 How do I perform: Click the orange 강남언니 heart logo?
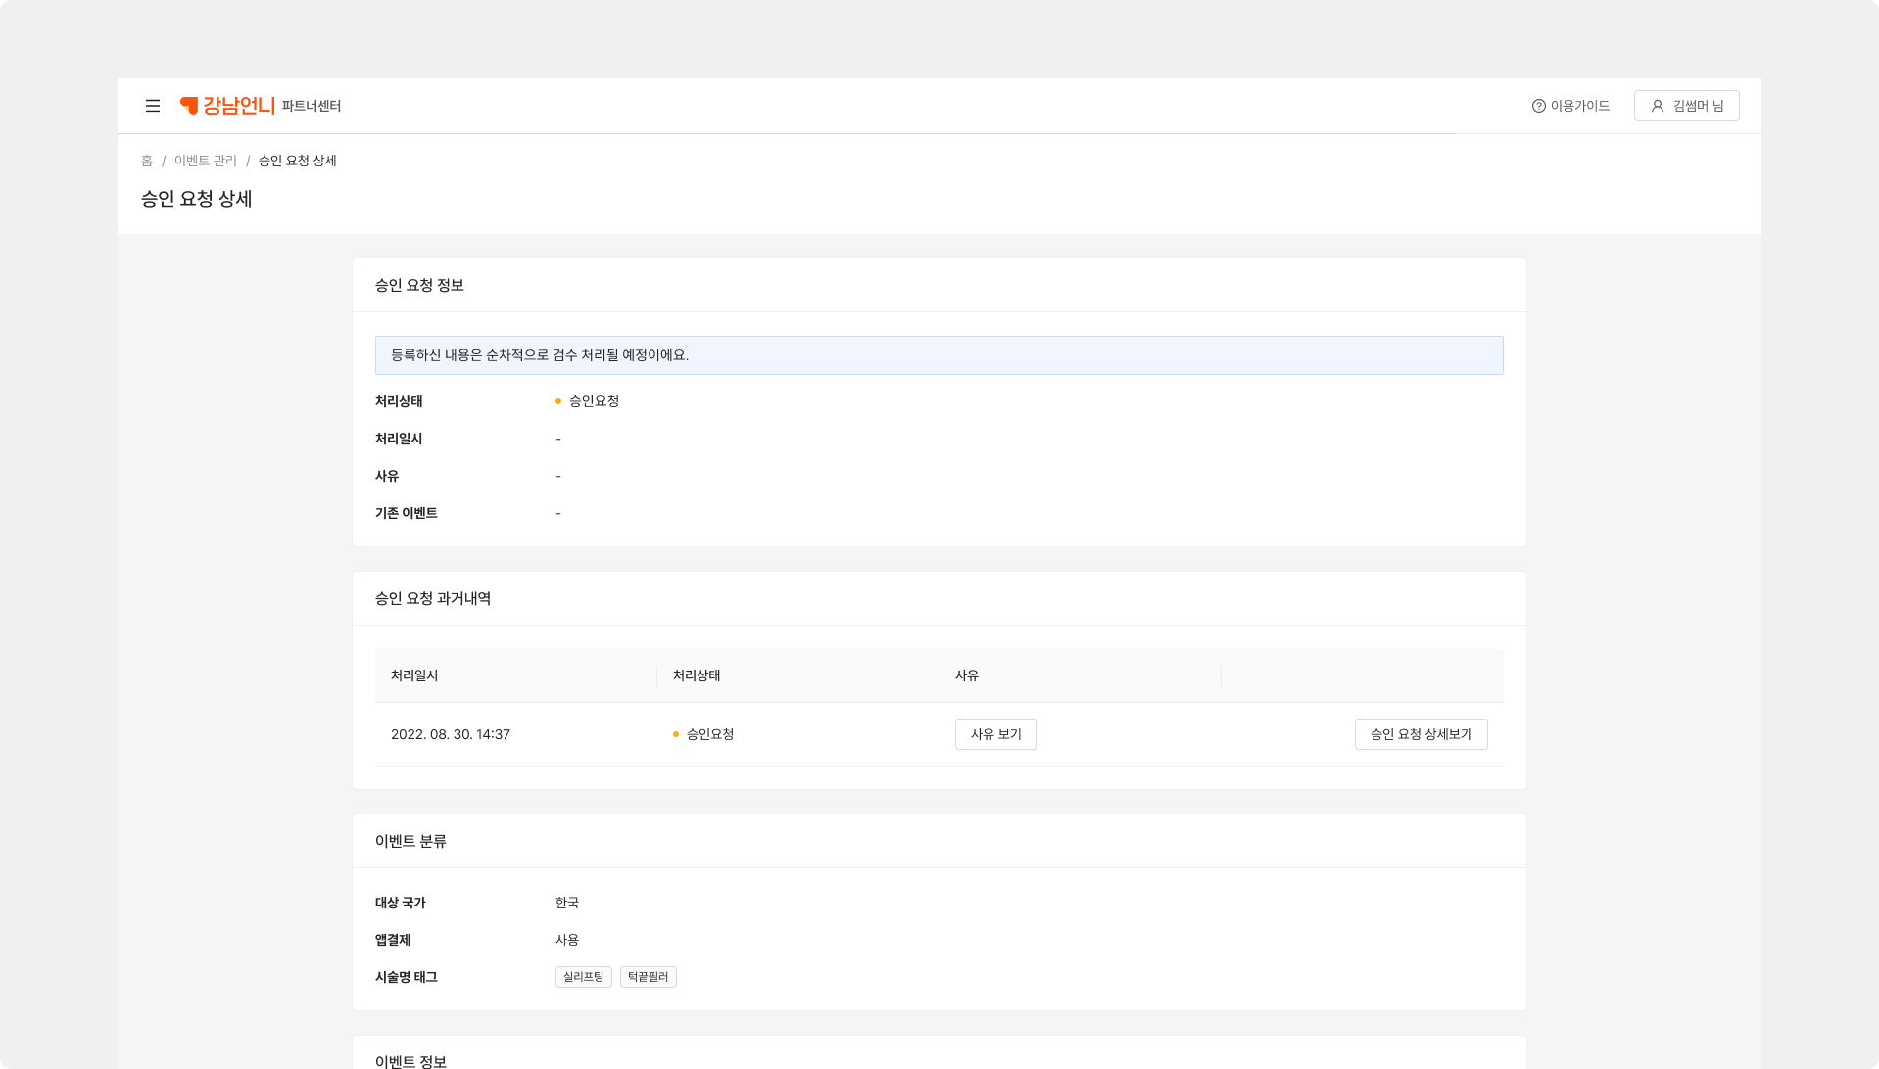point(190,106)
